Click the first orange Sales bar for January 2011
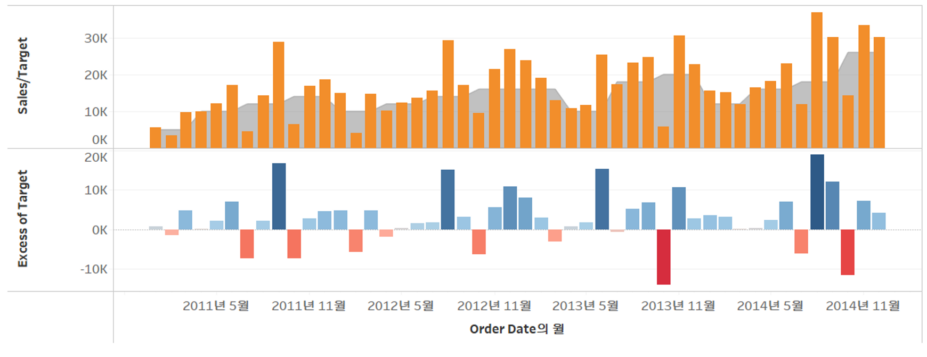The height and width of the screenshot is (357, 927). pos(156,138)
